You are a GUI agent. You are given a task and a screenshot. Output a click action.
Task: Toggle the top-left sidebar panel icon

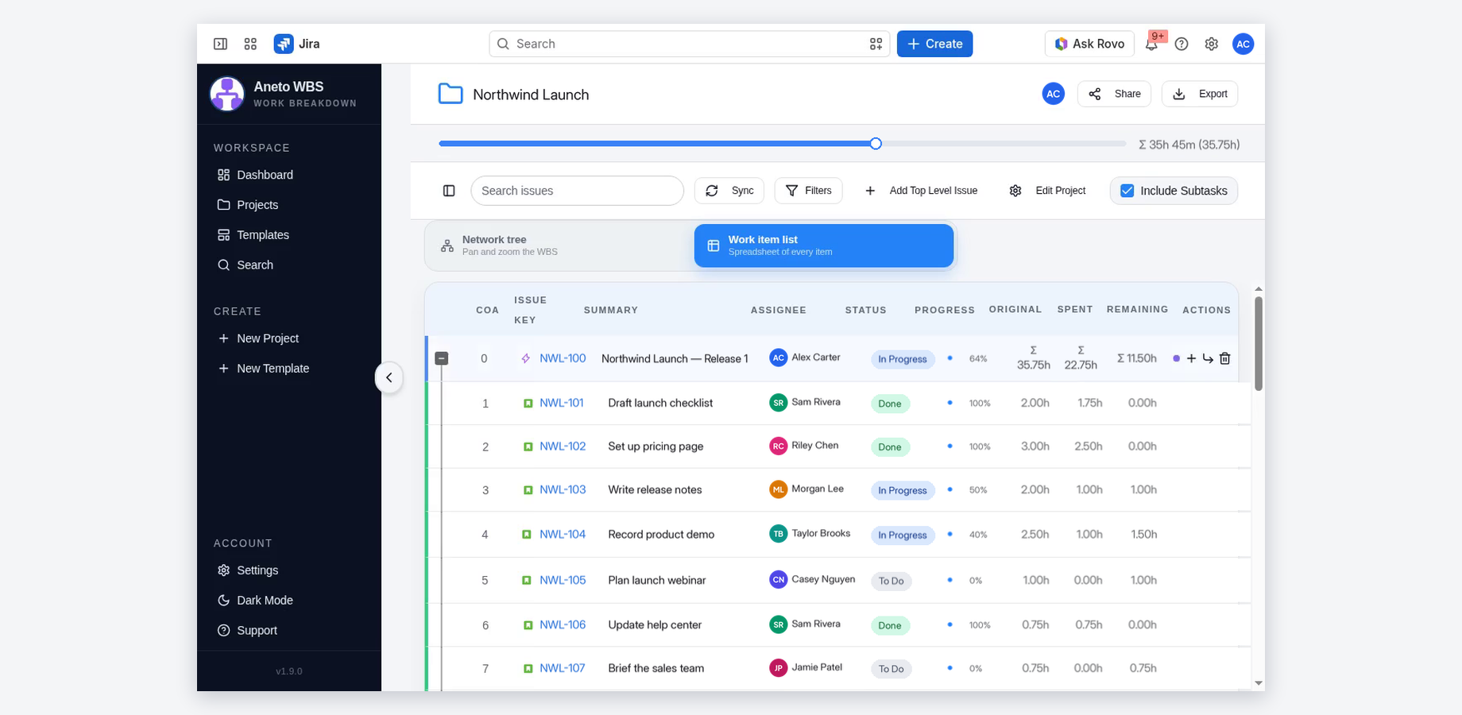click(221, 44)
